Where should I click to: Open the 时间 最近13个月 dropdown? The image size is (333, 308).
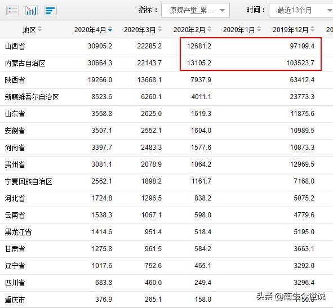[x=301, y=10]
